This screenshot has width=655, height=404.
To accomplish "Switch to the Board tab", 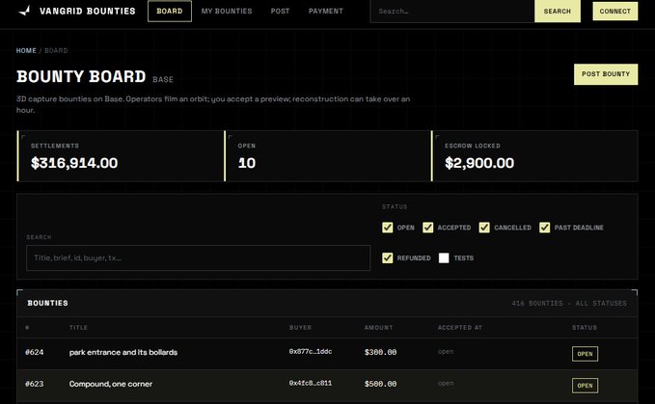I will [170, 11].
